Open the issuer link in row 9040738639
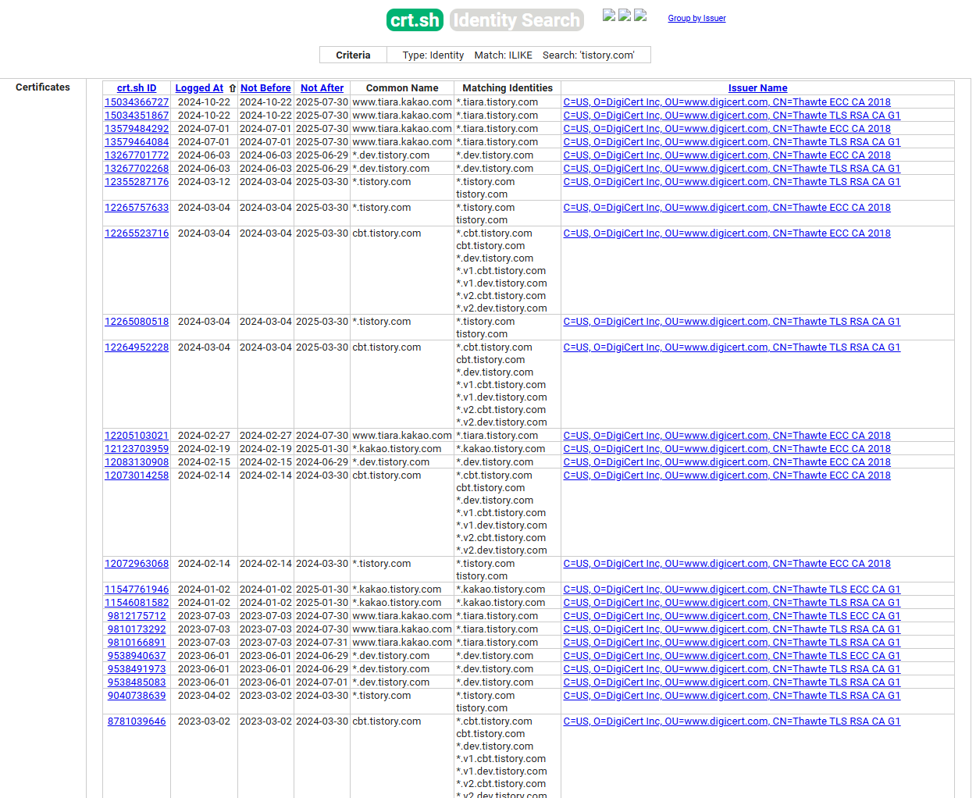976x798 pixels. point(732,696)
